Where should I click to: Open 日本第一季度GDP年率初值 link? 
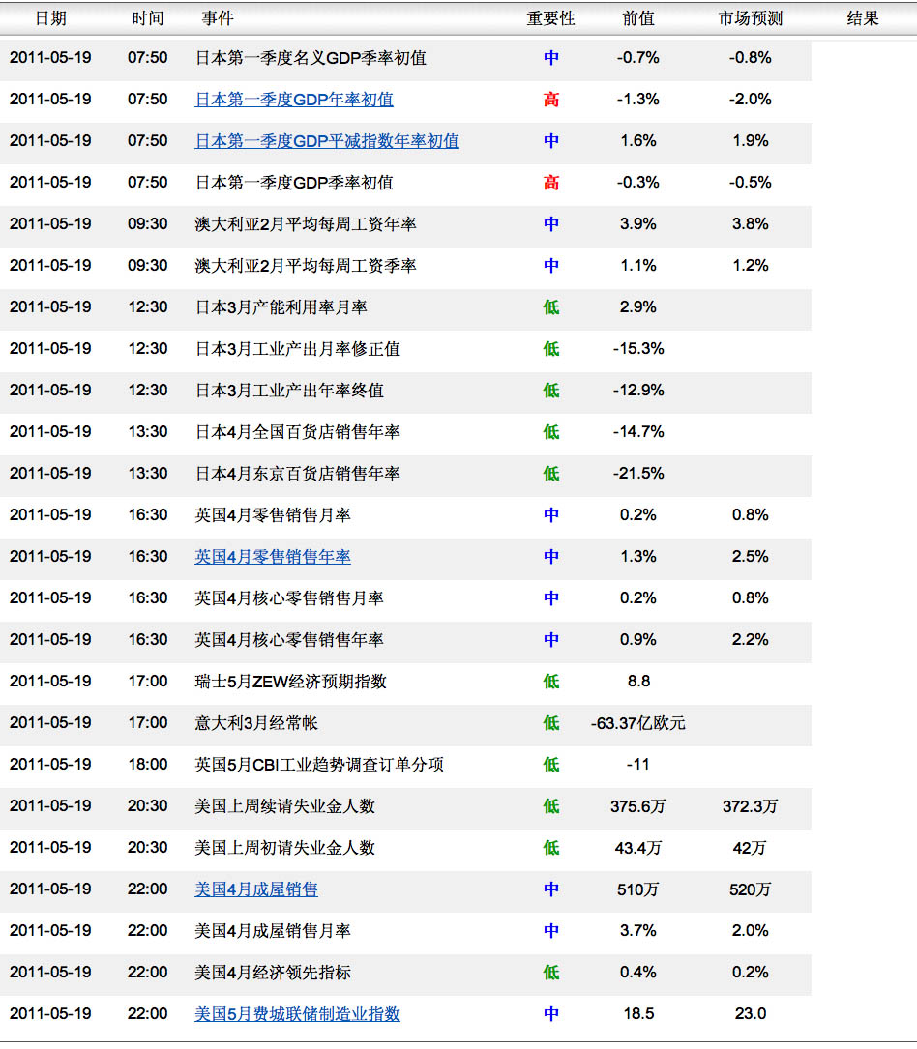coord(294,100)
